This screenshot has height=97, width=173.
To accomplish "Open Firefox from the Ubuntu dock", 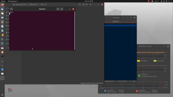I will pyautogui.click(x=2, y=5).
